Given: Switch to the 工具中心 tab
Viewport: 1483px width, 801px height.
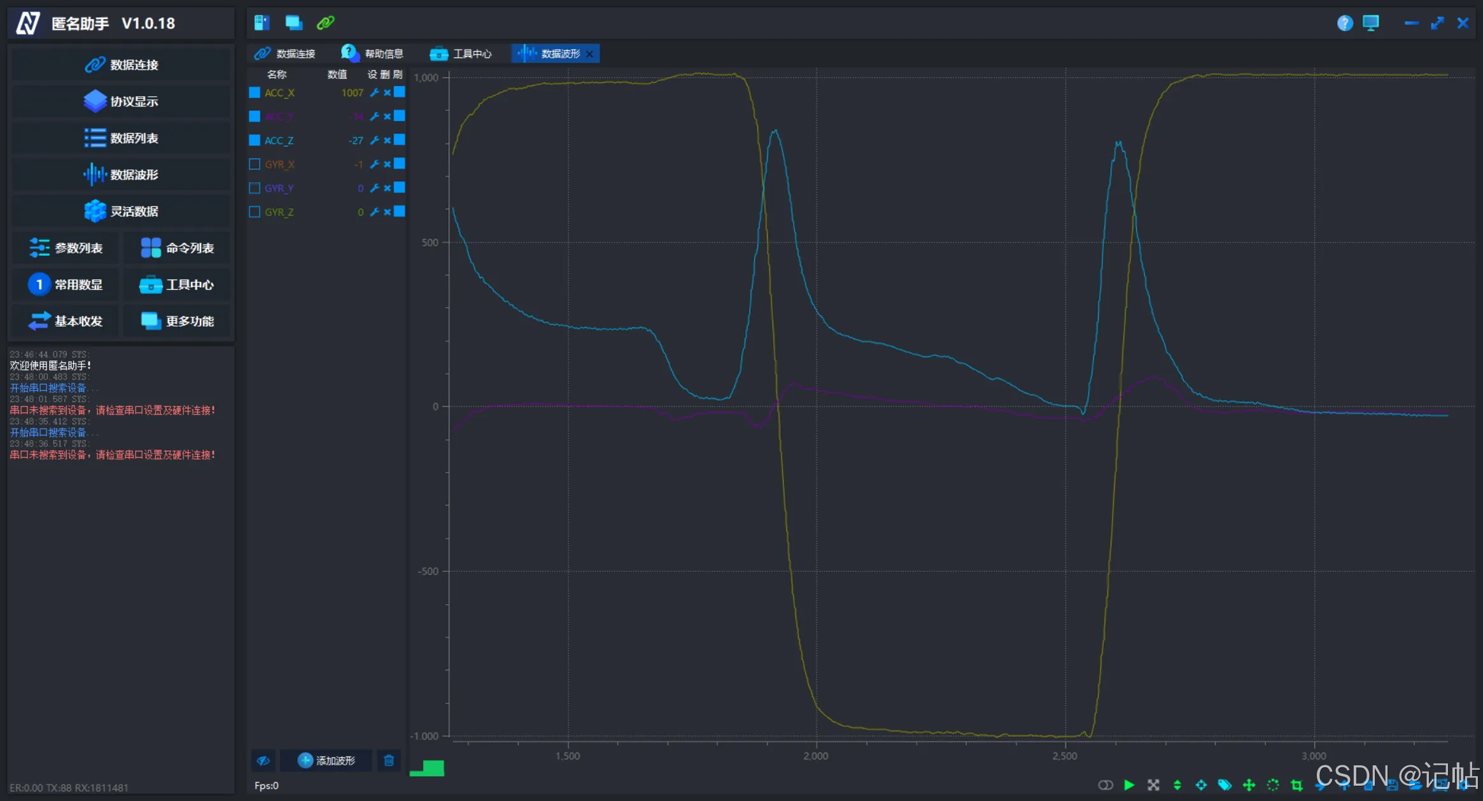Looking at the screenshot, I should [x=461, y=53].
